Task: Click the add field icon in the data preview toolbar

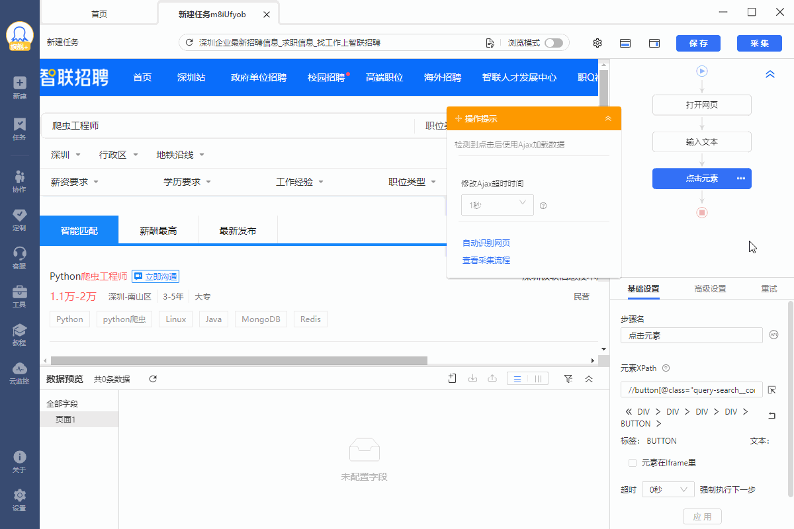Action: pyautogui.click(x=453, y=379)
